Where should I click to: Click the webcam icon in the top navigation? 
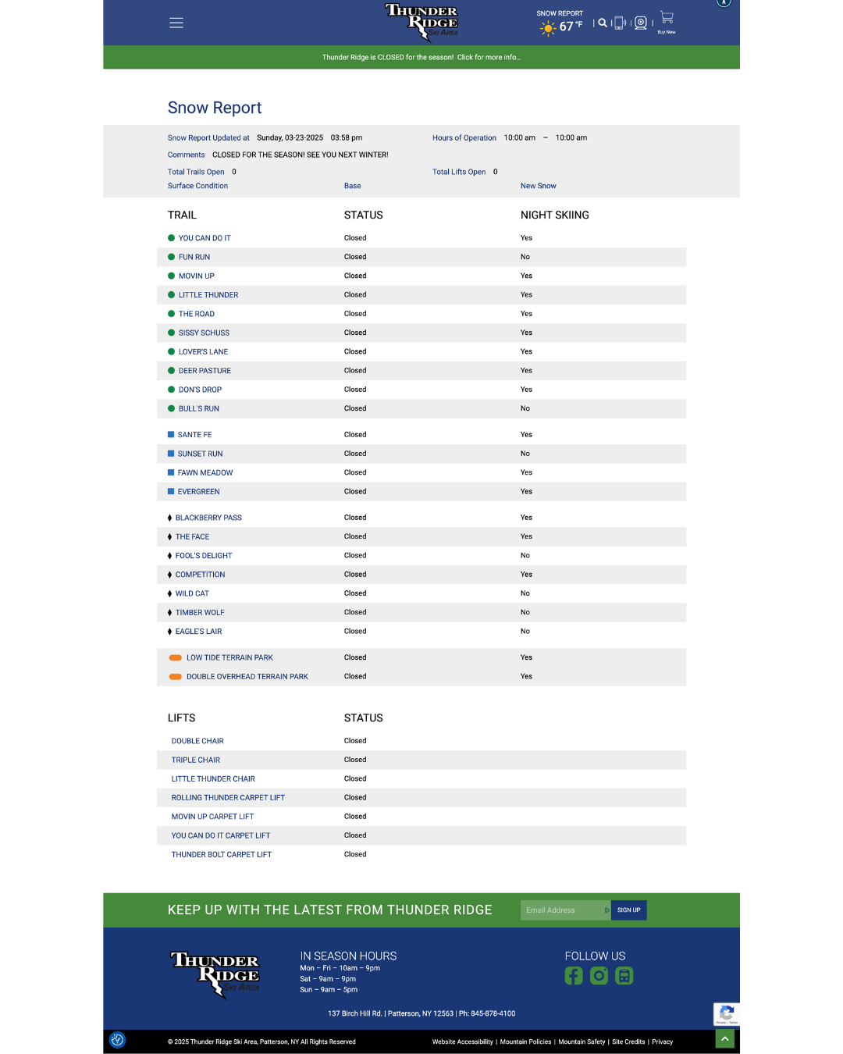[640, 23]
